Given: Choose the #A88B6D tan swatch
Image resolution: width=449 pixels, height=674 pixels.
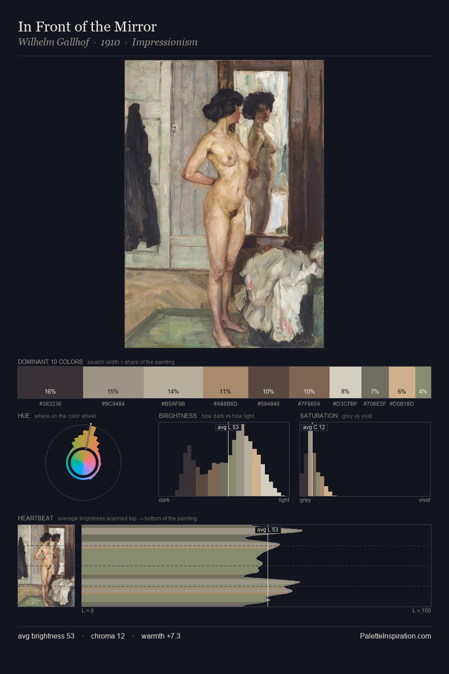Looking at the screenshot, I should click(x=225, y=382).
